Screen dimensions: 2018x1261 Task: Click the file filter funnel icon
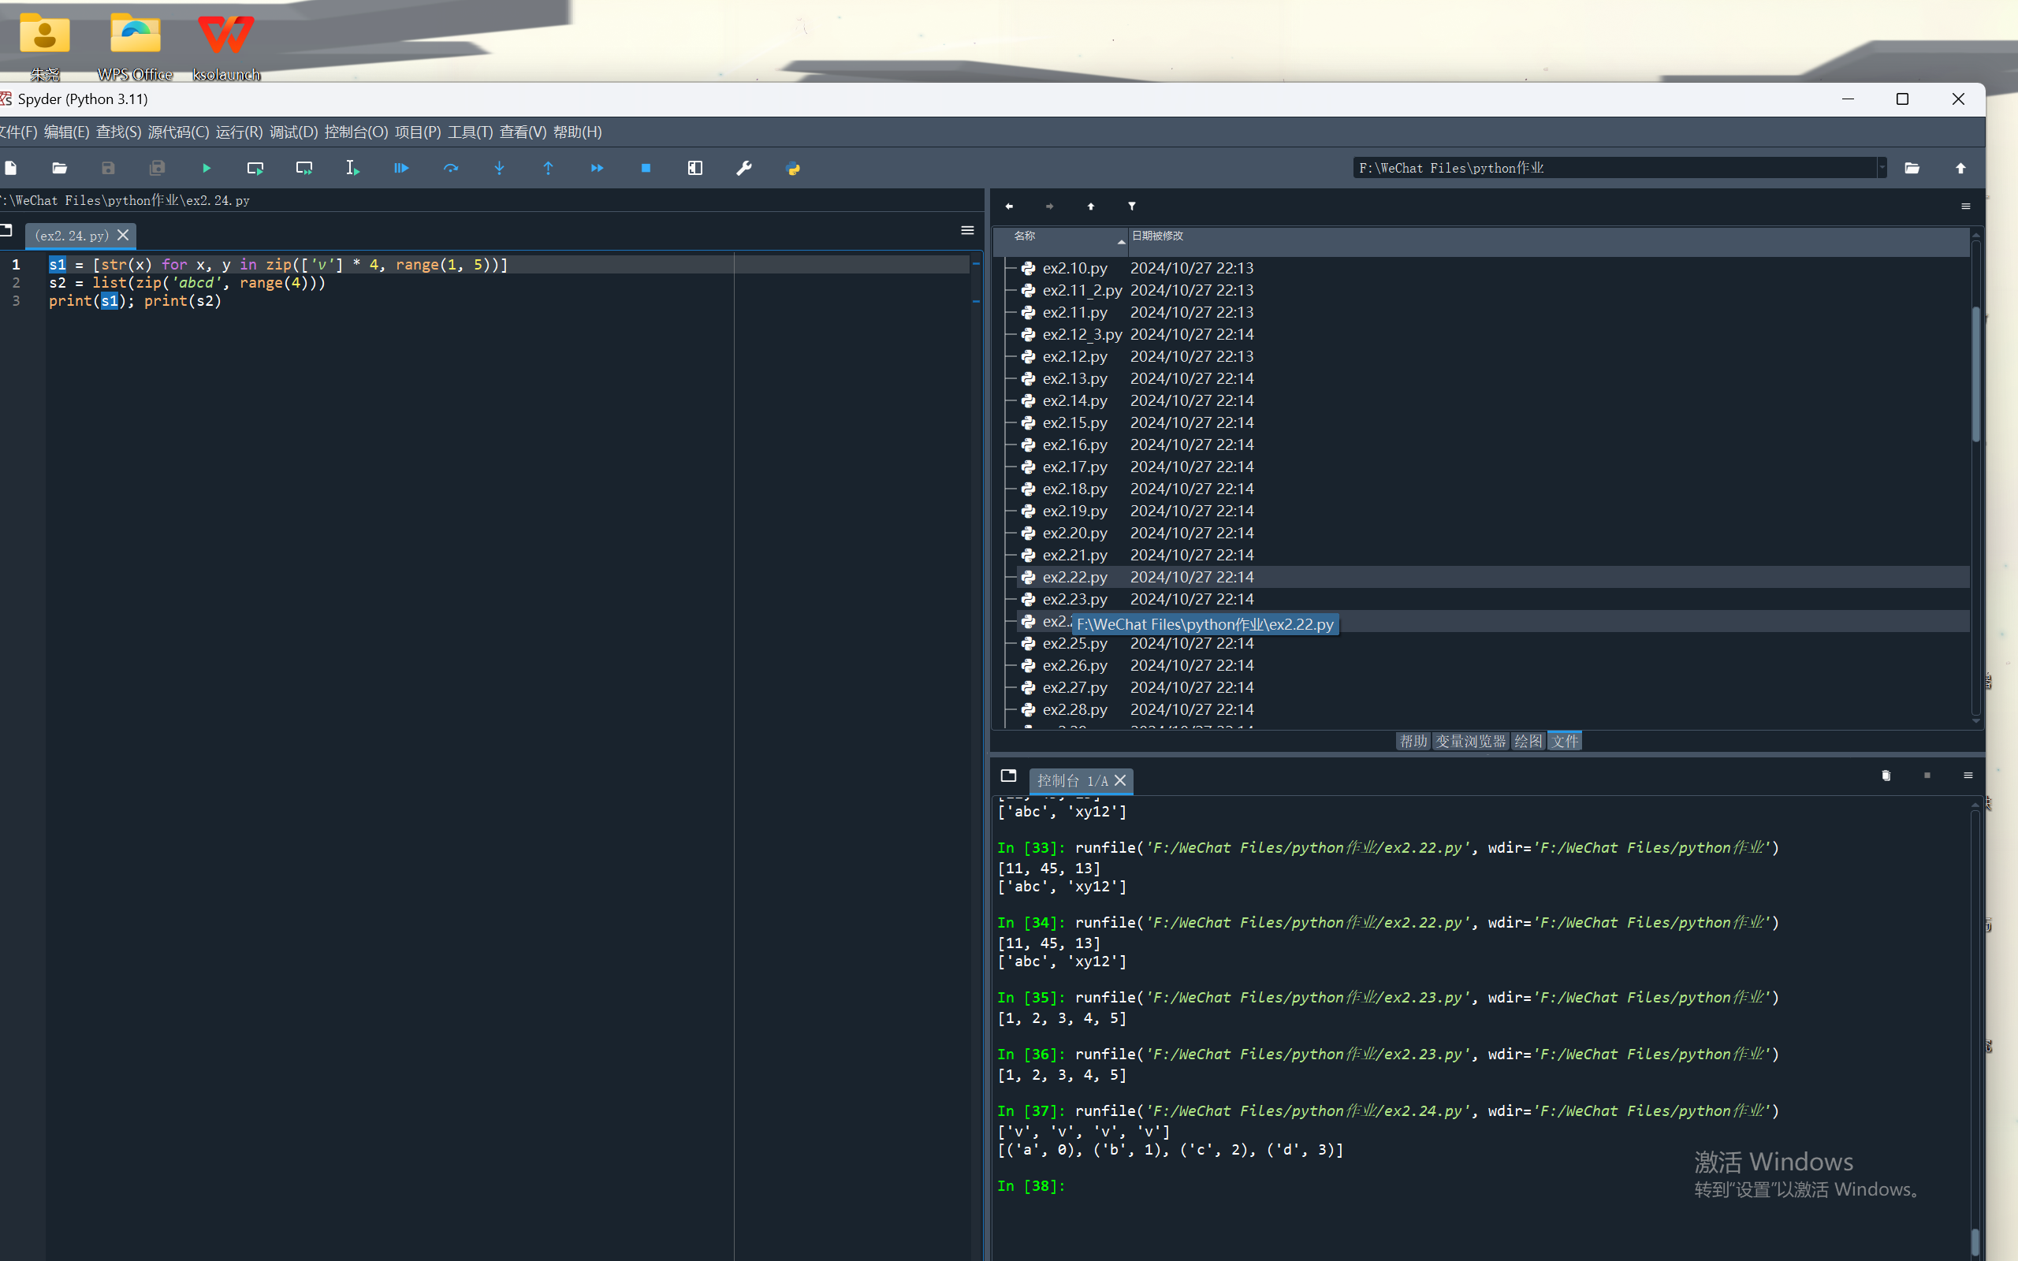click(x=1132, y=206)
